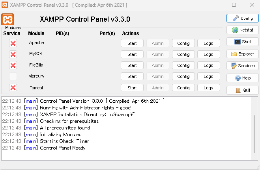Open Netstat with the globe icon
Screen dimensions: 260x170
pyautogui.click(x=242, y=30)
